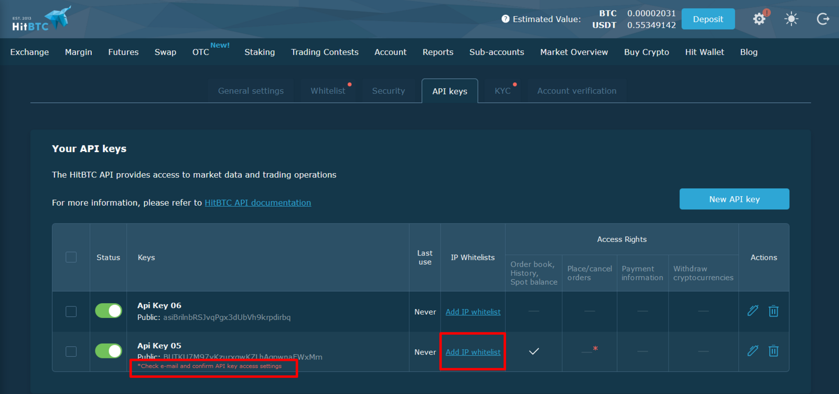Open Market Overview
This screenshot has height=394, width=839.
(x=574, y=52)
